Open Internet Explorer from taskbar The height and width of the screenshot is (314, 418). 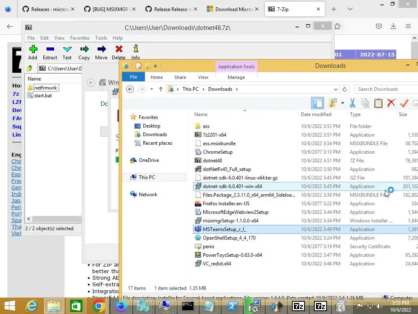click(x=31, y=306)
